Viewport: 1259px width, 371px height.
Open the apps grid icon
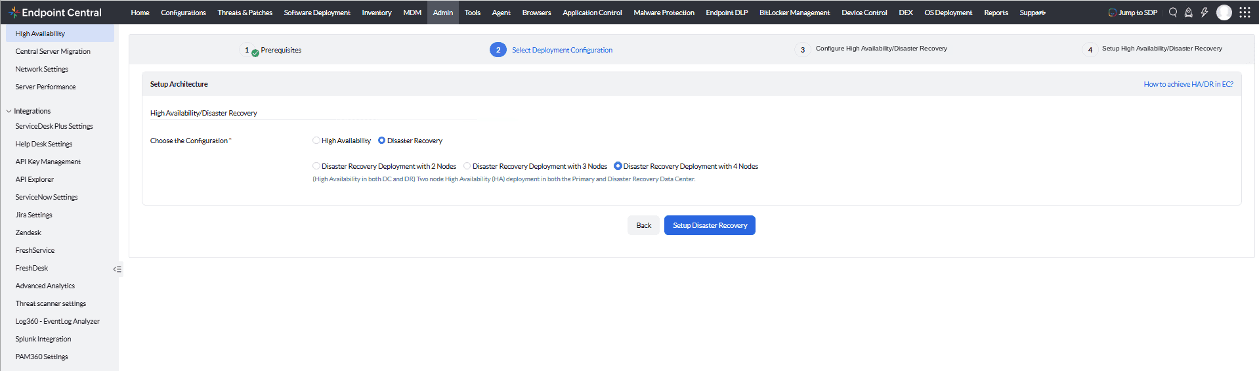tap(1245, 12)
